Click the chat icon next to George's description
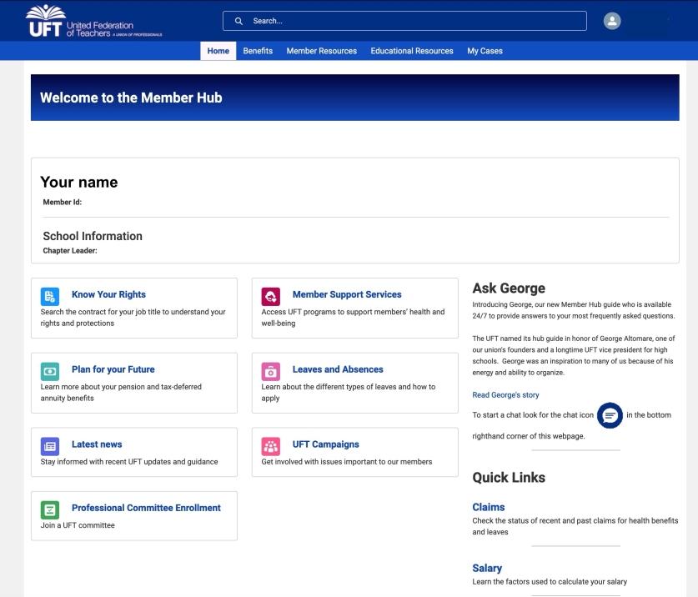 610,415
